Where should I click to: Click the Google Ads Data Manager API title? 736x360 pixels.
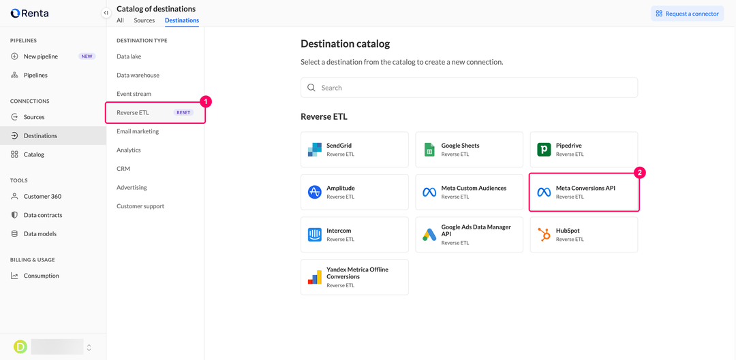pos(476,230)
